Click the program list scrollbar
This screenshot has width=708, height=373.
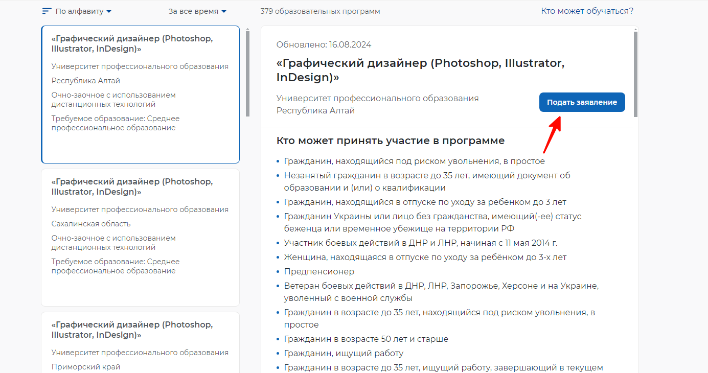247,74
